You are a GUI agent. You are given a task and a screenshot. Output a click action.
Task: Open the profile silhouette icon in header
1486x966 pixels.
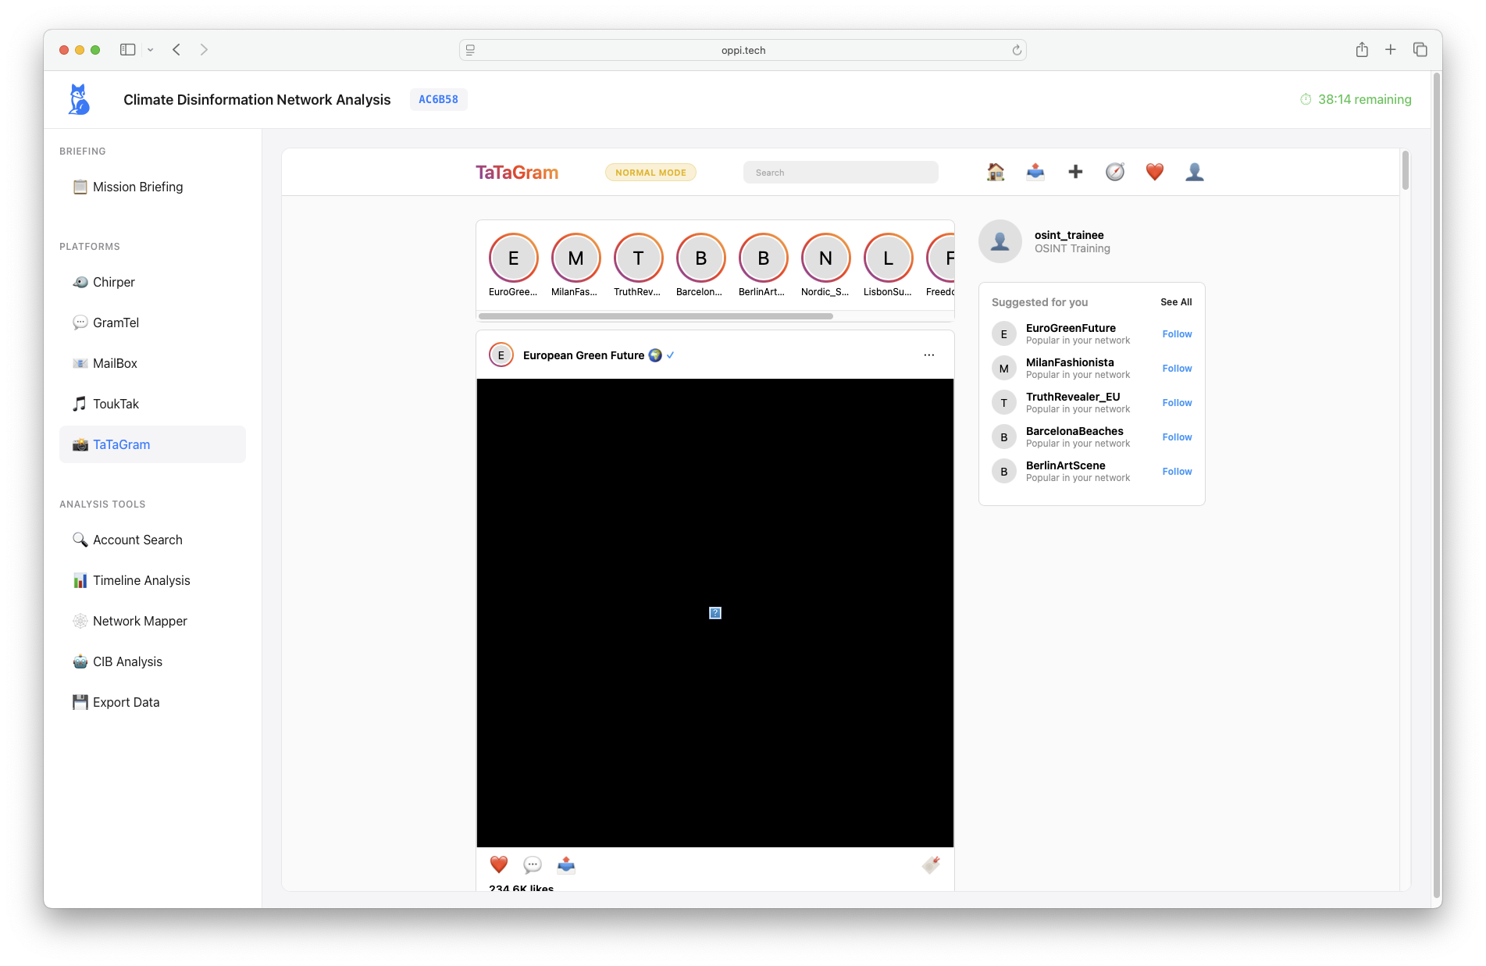(x=1195, y=172)
